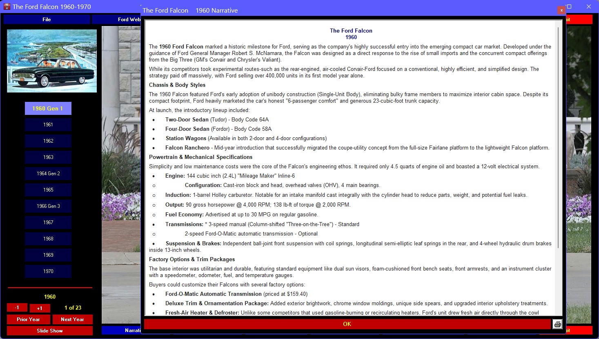Image resolution: width=599 pixels, height=339 pixels.
Task: Click the '1 of 23' slide counter
Action: pos(73,308)
